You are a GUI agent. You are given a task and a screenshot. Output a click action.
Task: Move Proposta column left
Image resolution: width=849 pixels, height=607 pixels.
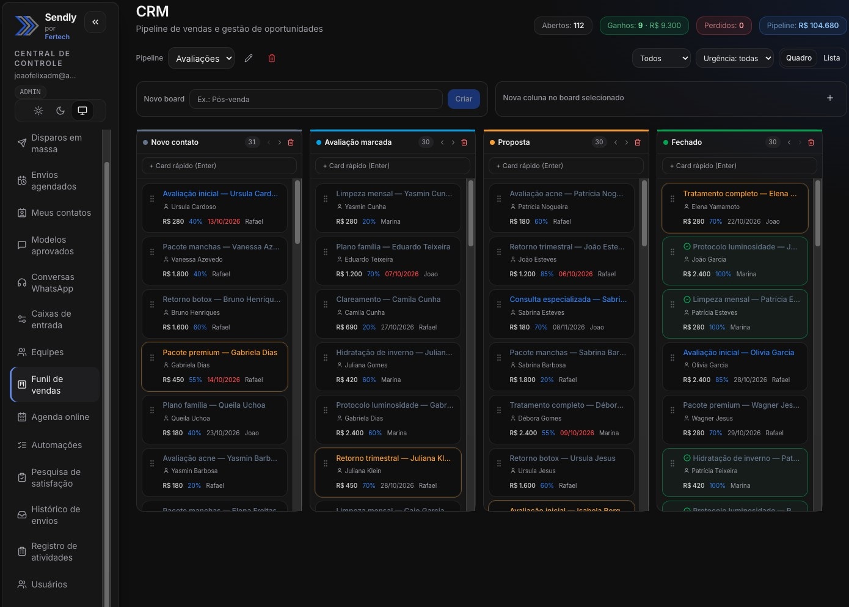point(616,142)
